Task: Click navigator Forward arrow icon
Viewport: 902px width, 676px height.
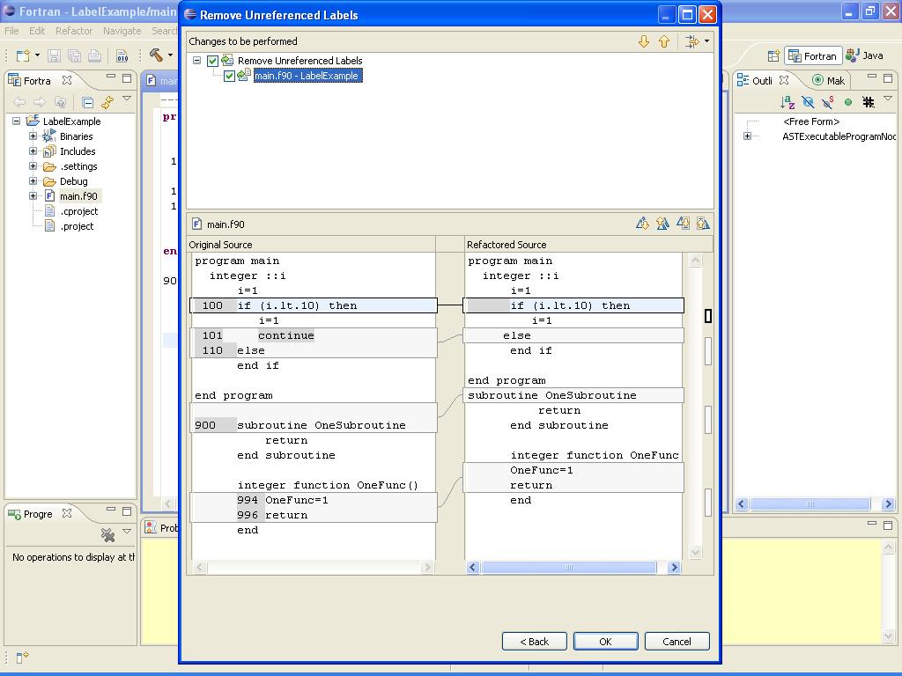Action: (x=39, y=102)
